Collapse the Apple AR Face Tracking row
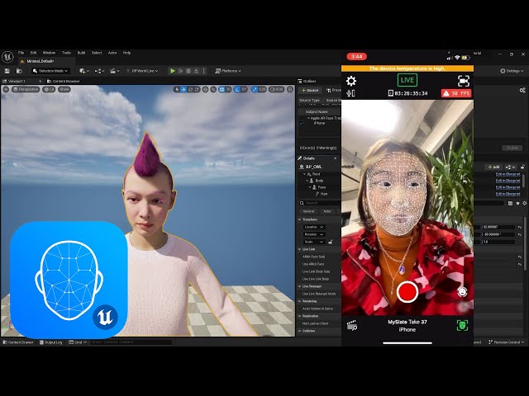529x396 pixels. click(308, 119)
